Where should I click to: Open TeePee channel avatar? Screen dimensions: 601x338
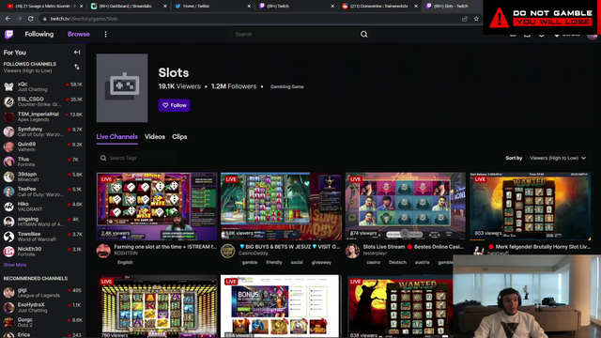point(8,192)
